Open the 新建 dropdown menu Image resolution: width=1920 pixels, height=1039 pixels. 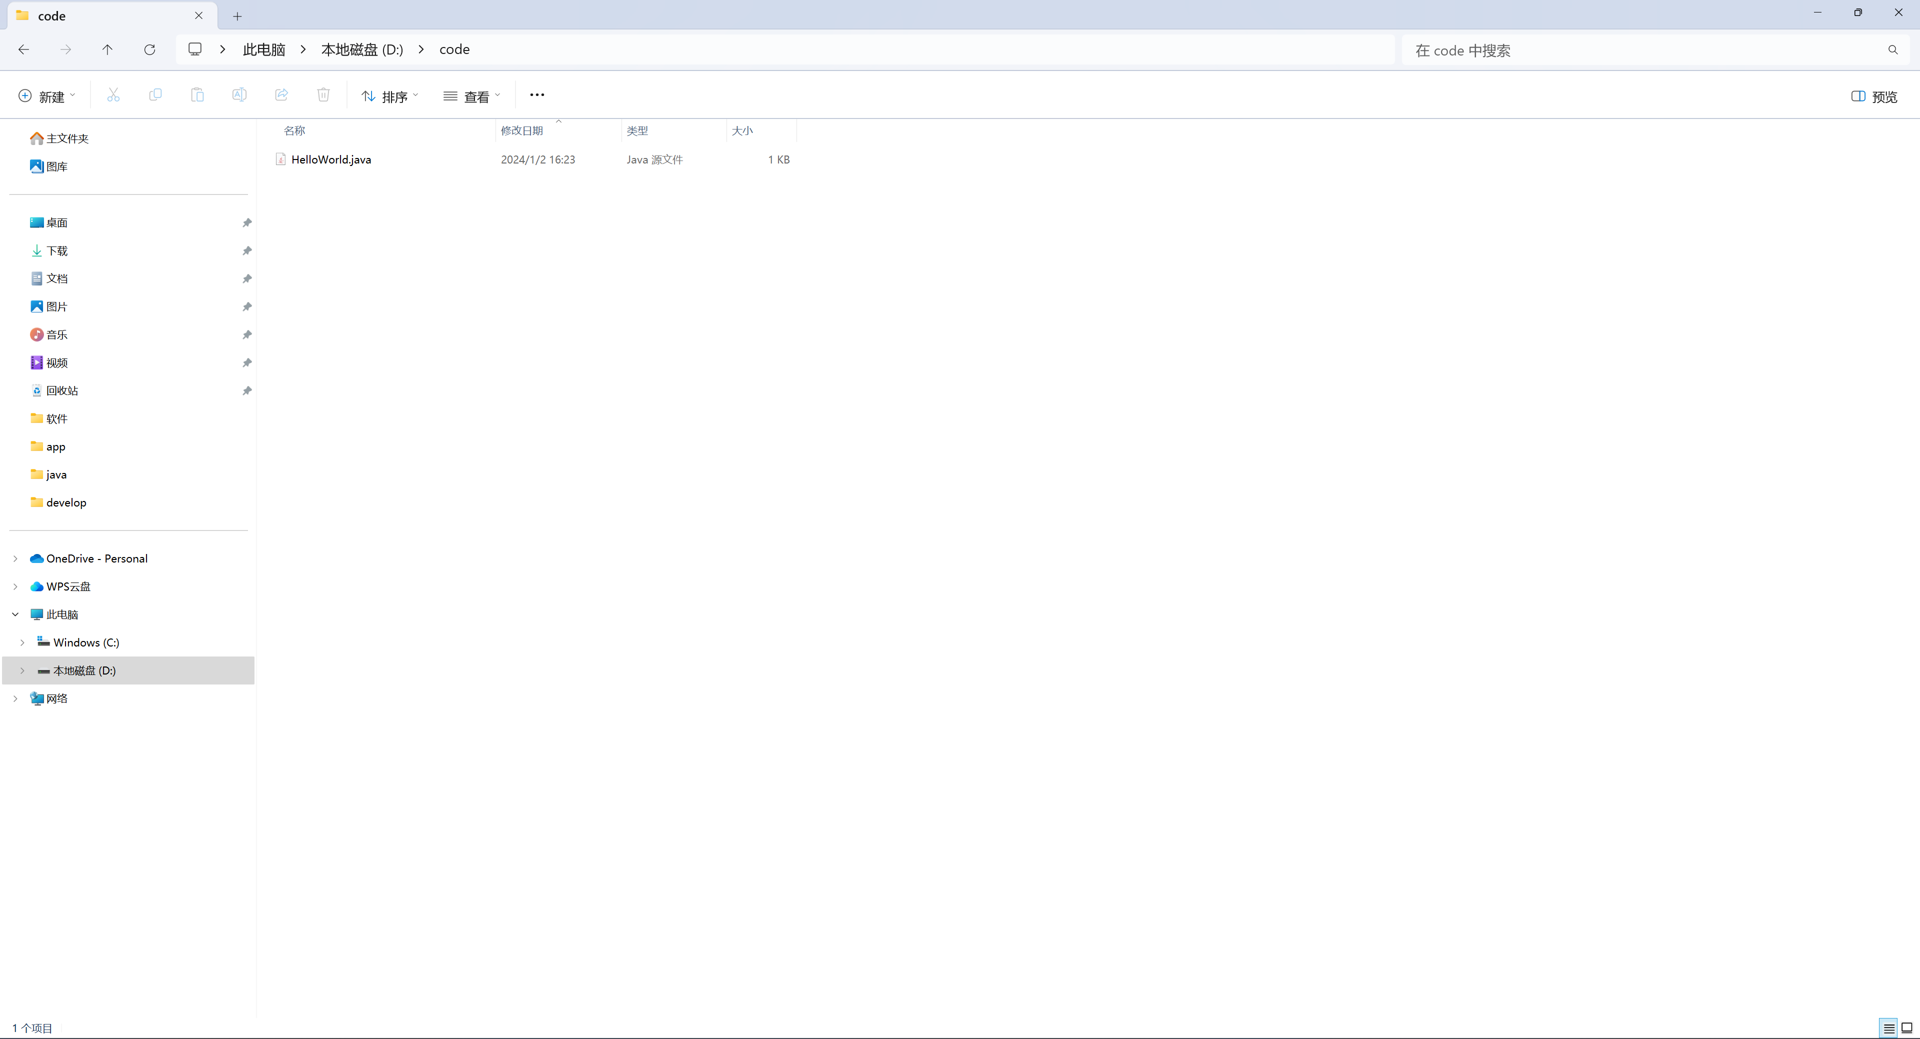pyautogui.click(x=47, y=96)
